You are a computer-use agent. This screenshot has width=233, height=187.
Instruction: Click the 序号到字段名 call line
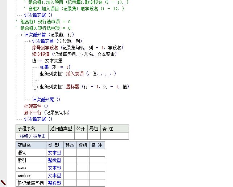(78, 48)
